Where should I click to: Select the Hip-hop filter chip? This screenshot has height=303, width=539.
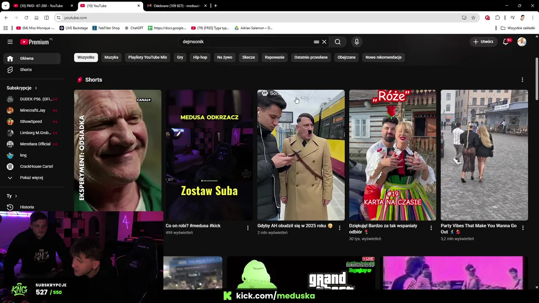pos(200,57)
